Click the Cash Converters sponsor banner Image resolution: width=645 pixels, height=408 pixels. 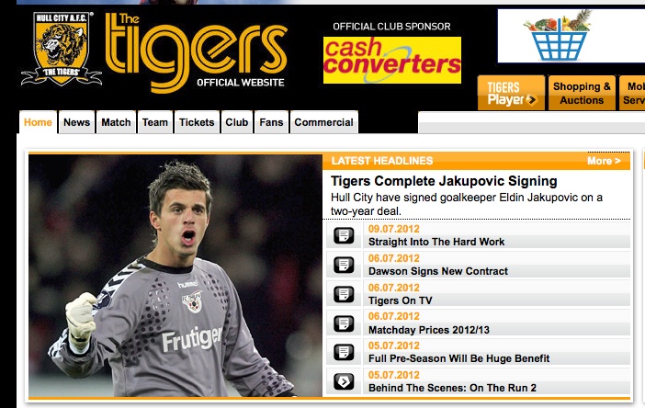point(392,60)
